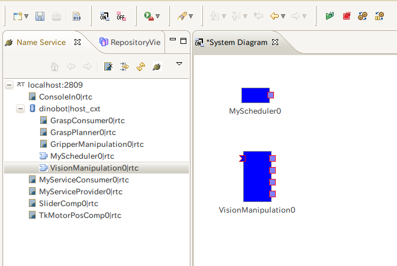Click the delete-component icon in Name Service toolbar
The height and width of the screenshot is (266, 397).
108,66
